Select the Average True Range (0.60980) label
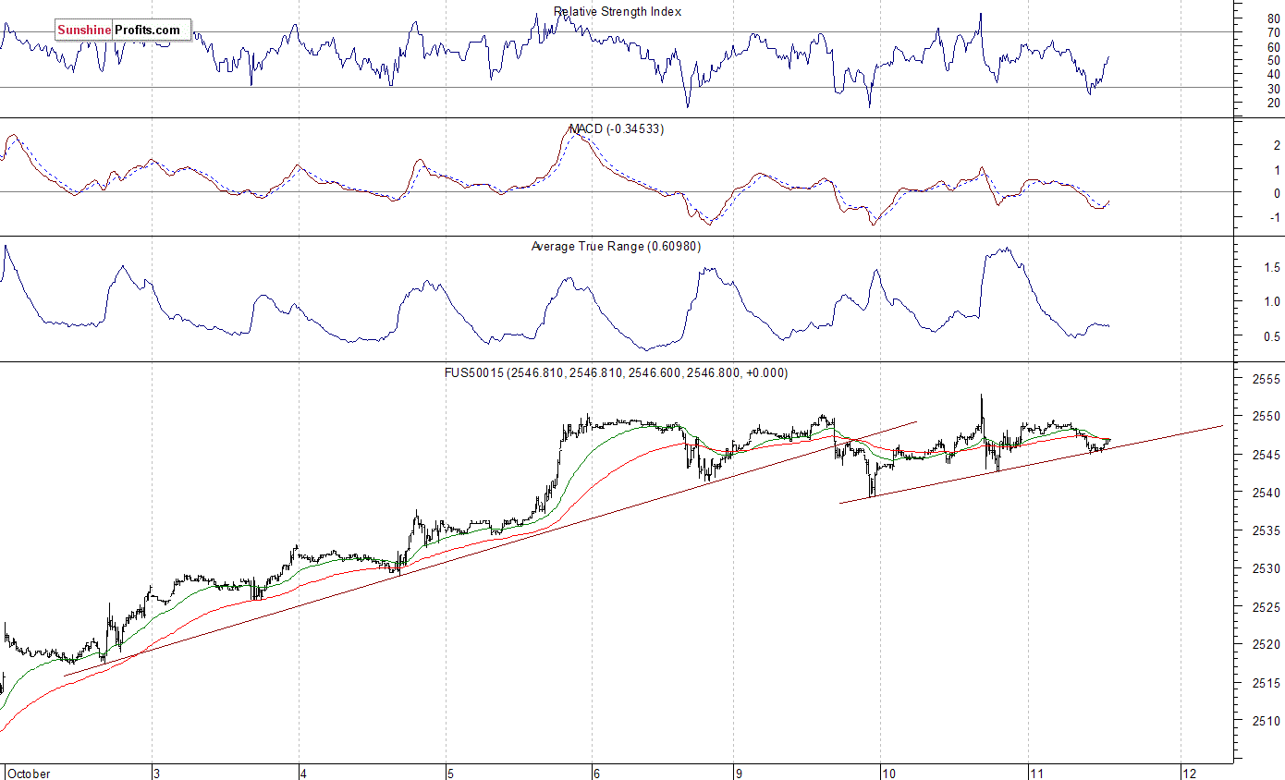The image size is (1285, 780). (x=616, y=246)
